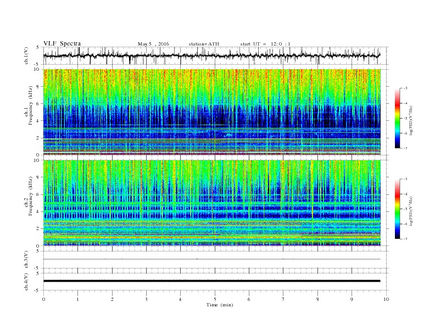Click time axis tick label "3"

coord(146,299)
